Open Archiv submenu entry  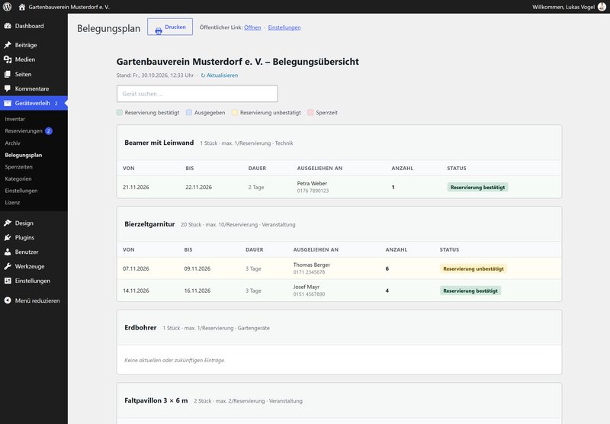coord(12,143)
